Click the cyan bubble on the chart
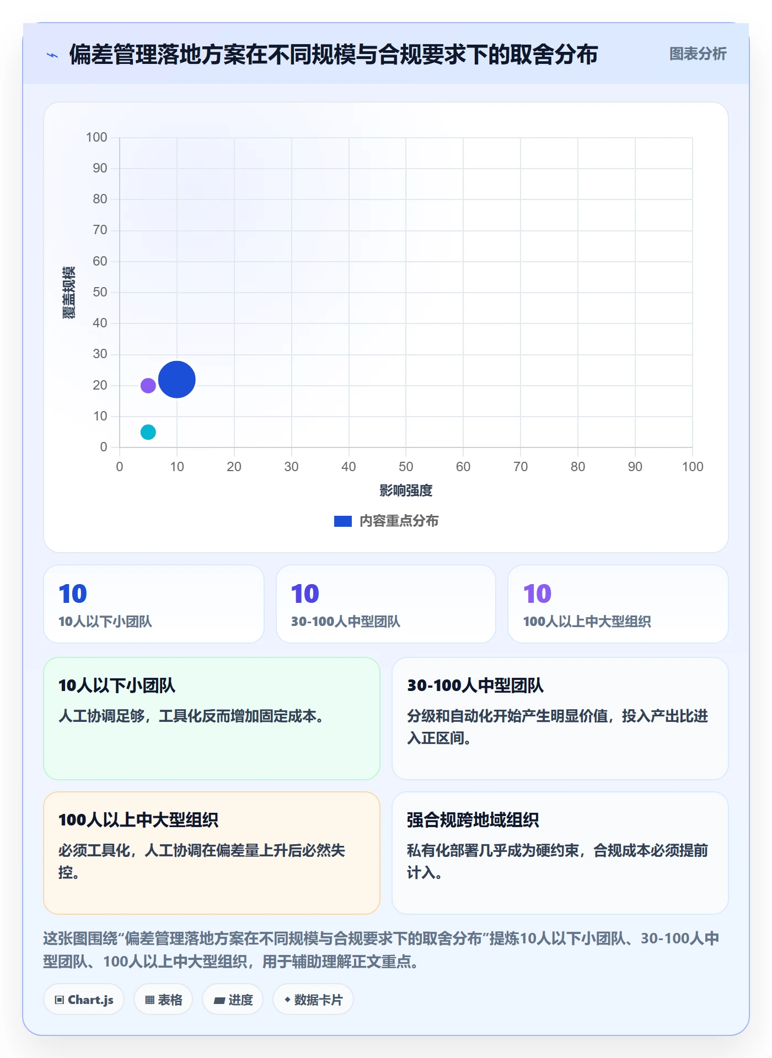 [148, 432]
